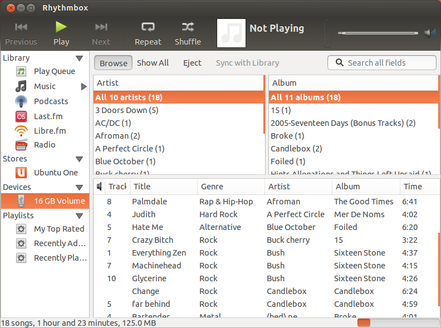Open Podcasts in the Library
441x328 pixels.
[51, 101]
